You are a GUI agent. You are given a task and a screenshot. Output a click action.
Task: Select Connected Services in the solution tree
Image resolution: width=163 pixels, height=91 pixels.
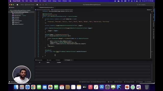click(x=19, y=14)
